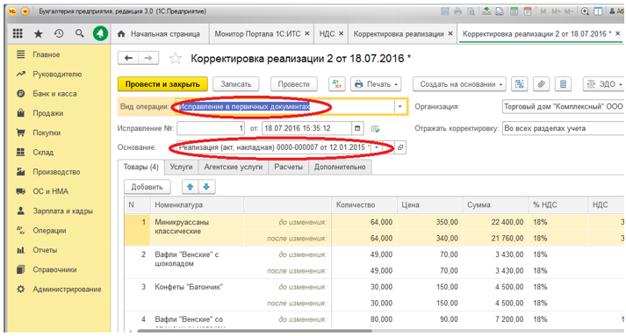Screen dimensions: 626x336
Task: Click the zoom magnifier icon in title bar
Action: point(585,11)
